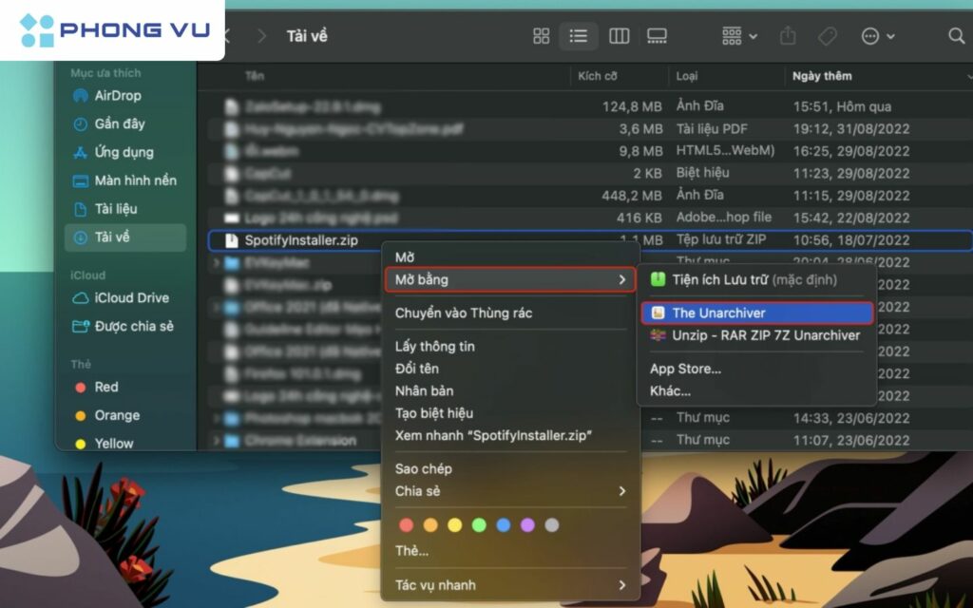973x608 pixels.
Task: Sort files by the Kích cỡ column header
Action: pos(598,75)
